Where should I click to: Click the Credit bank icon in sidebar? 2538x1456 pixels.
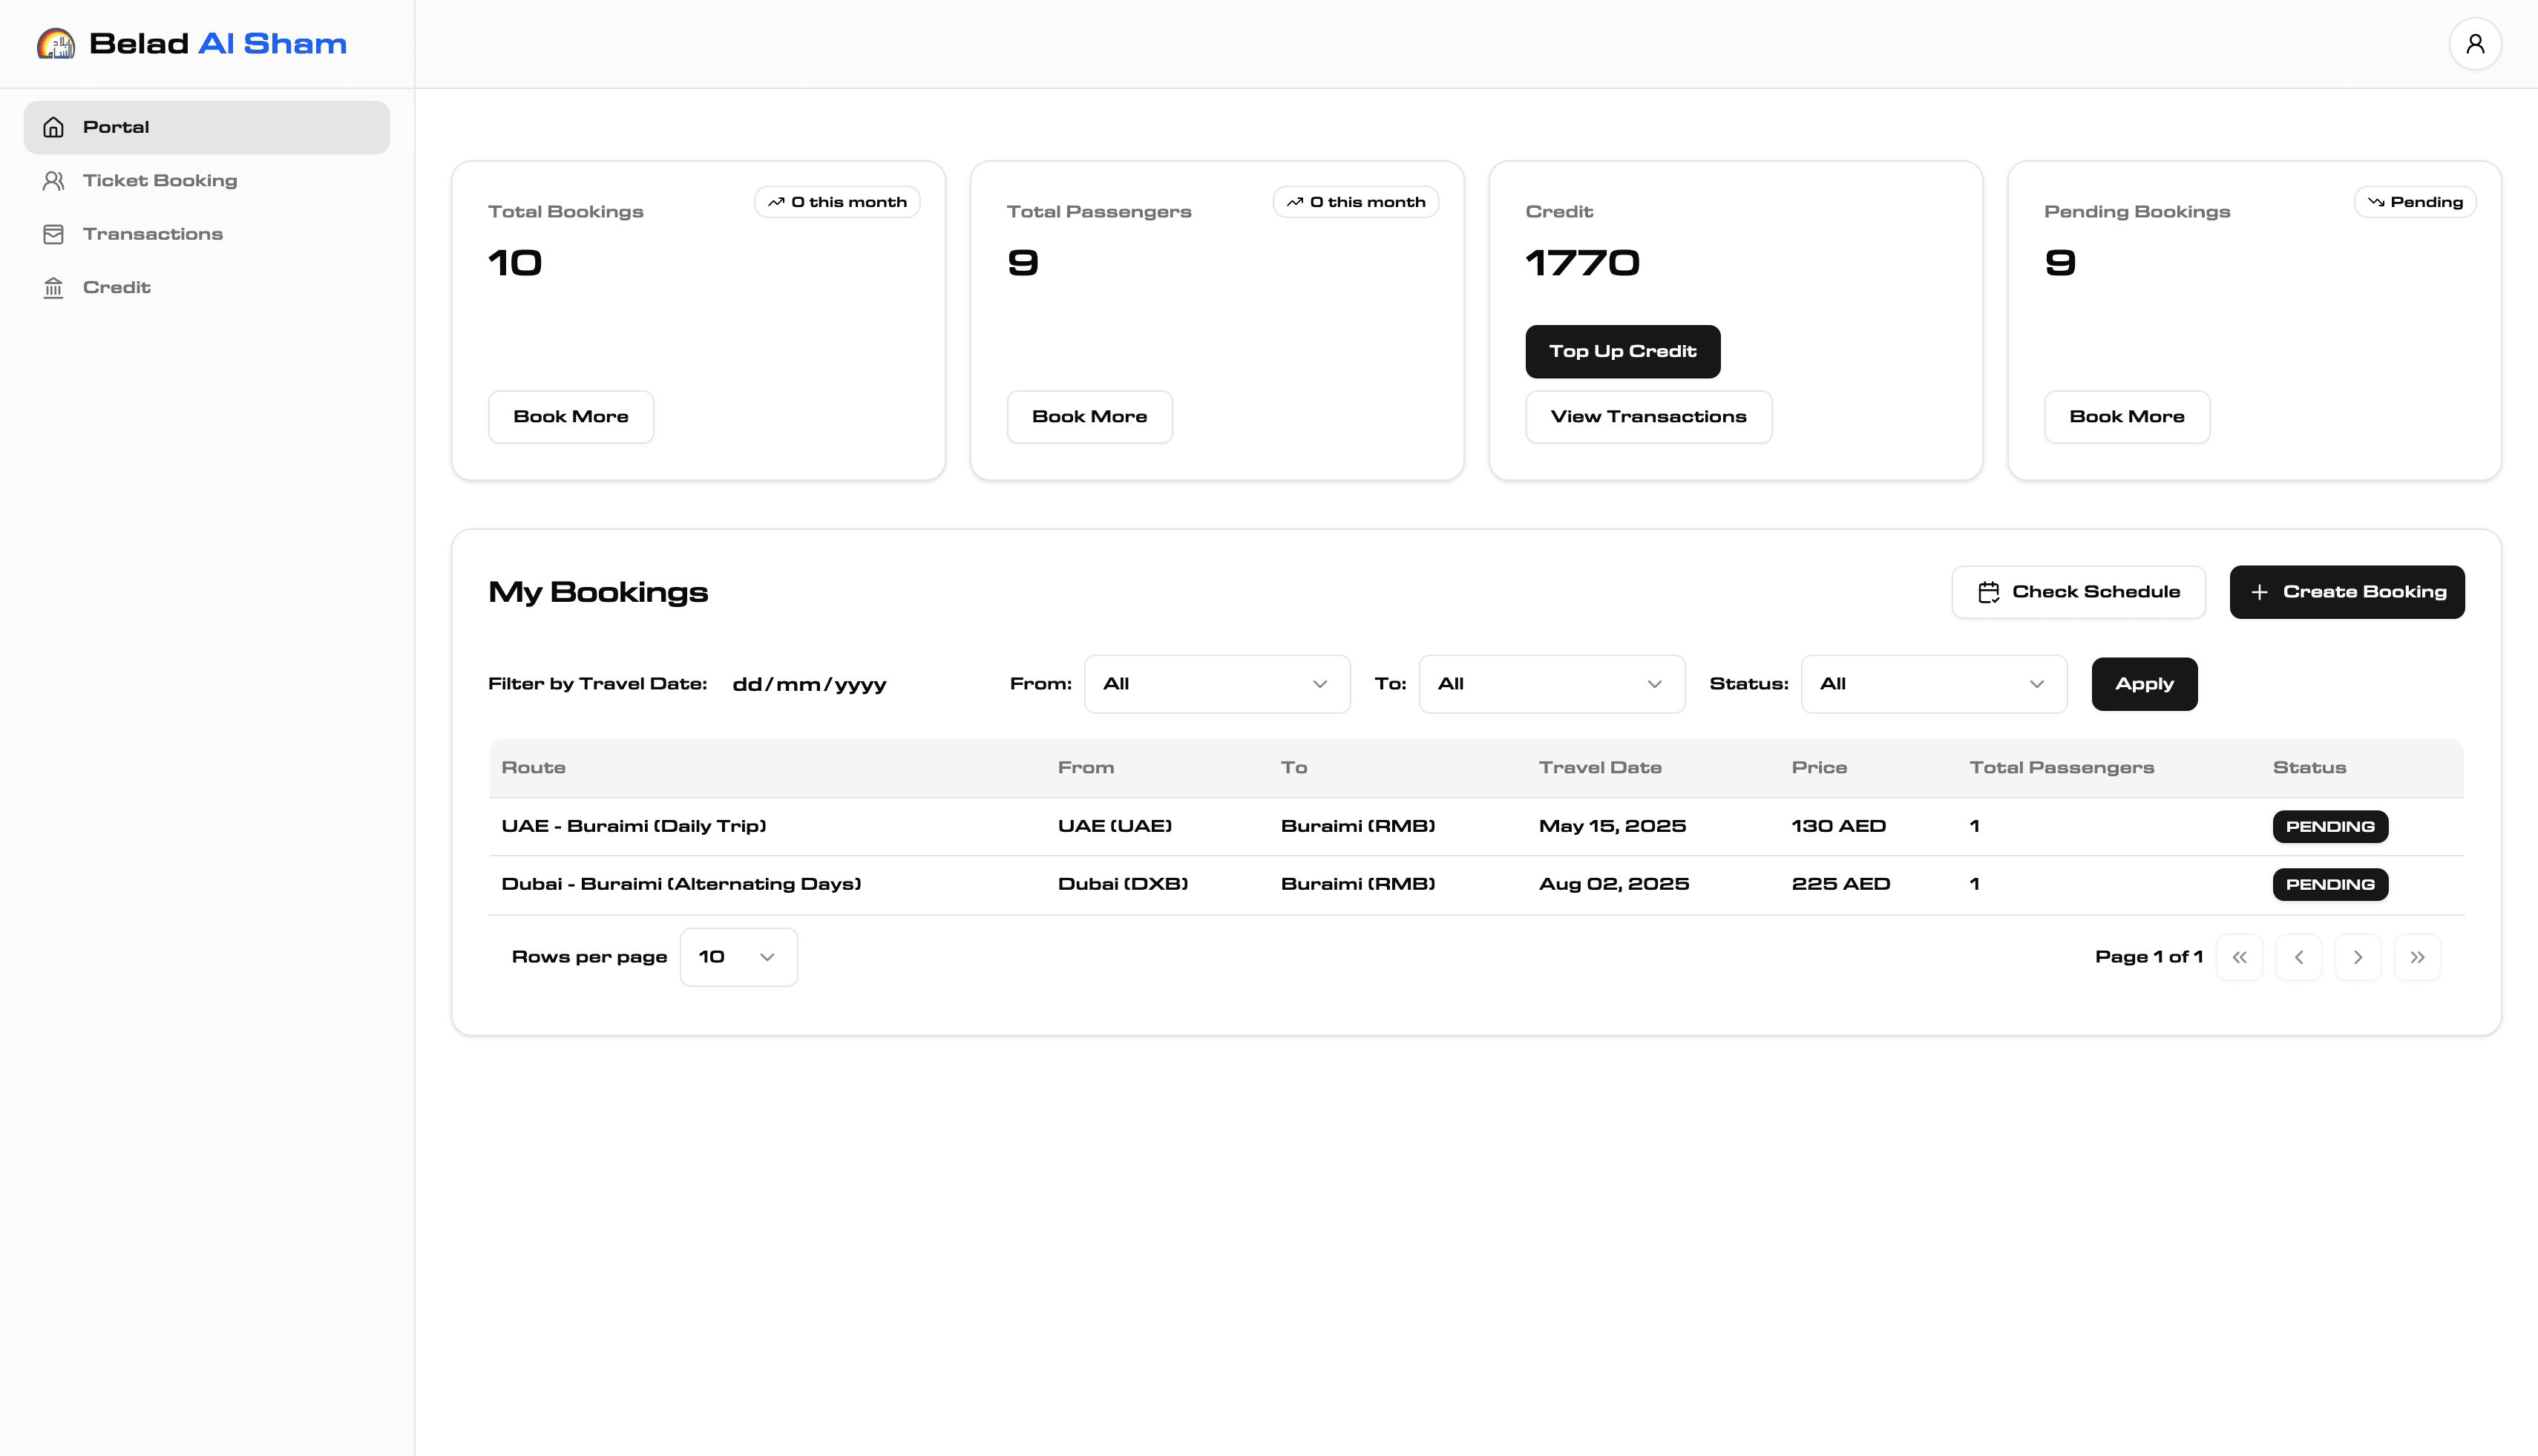point(53,287)
